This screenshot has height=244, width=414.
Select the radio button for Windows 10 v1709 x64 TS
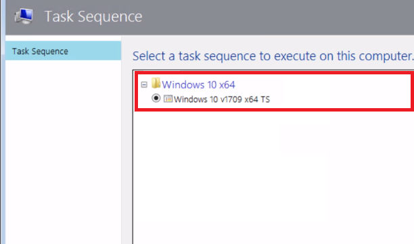pyautogui.click(x=156, y=98)
